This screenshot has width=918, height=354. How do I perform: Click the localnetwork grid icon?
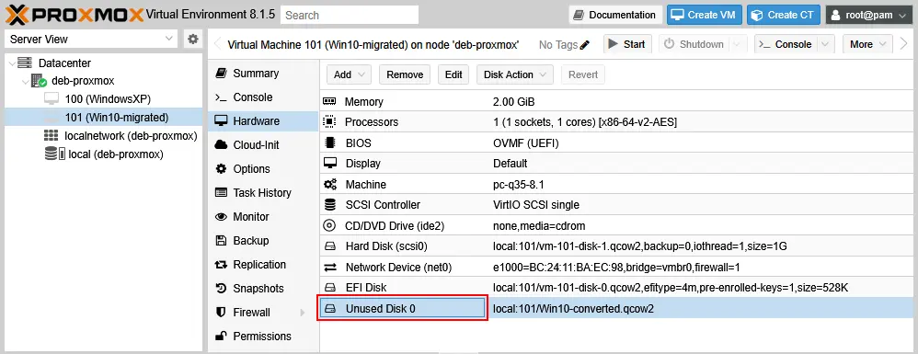click(x=52, y=136)
